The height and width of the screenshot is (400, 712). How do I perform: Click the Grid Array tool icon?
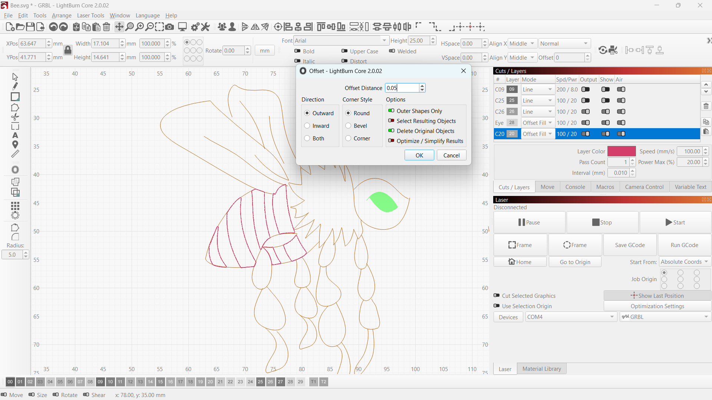tap(15, 206)
